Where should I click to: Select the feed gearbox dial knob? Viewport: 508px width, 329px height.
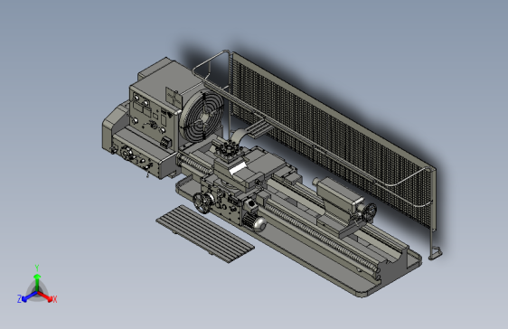coord(127,153)
